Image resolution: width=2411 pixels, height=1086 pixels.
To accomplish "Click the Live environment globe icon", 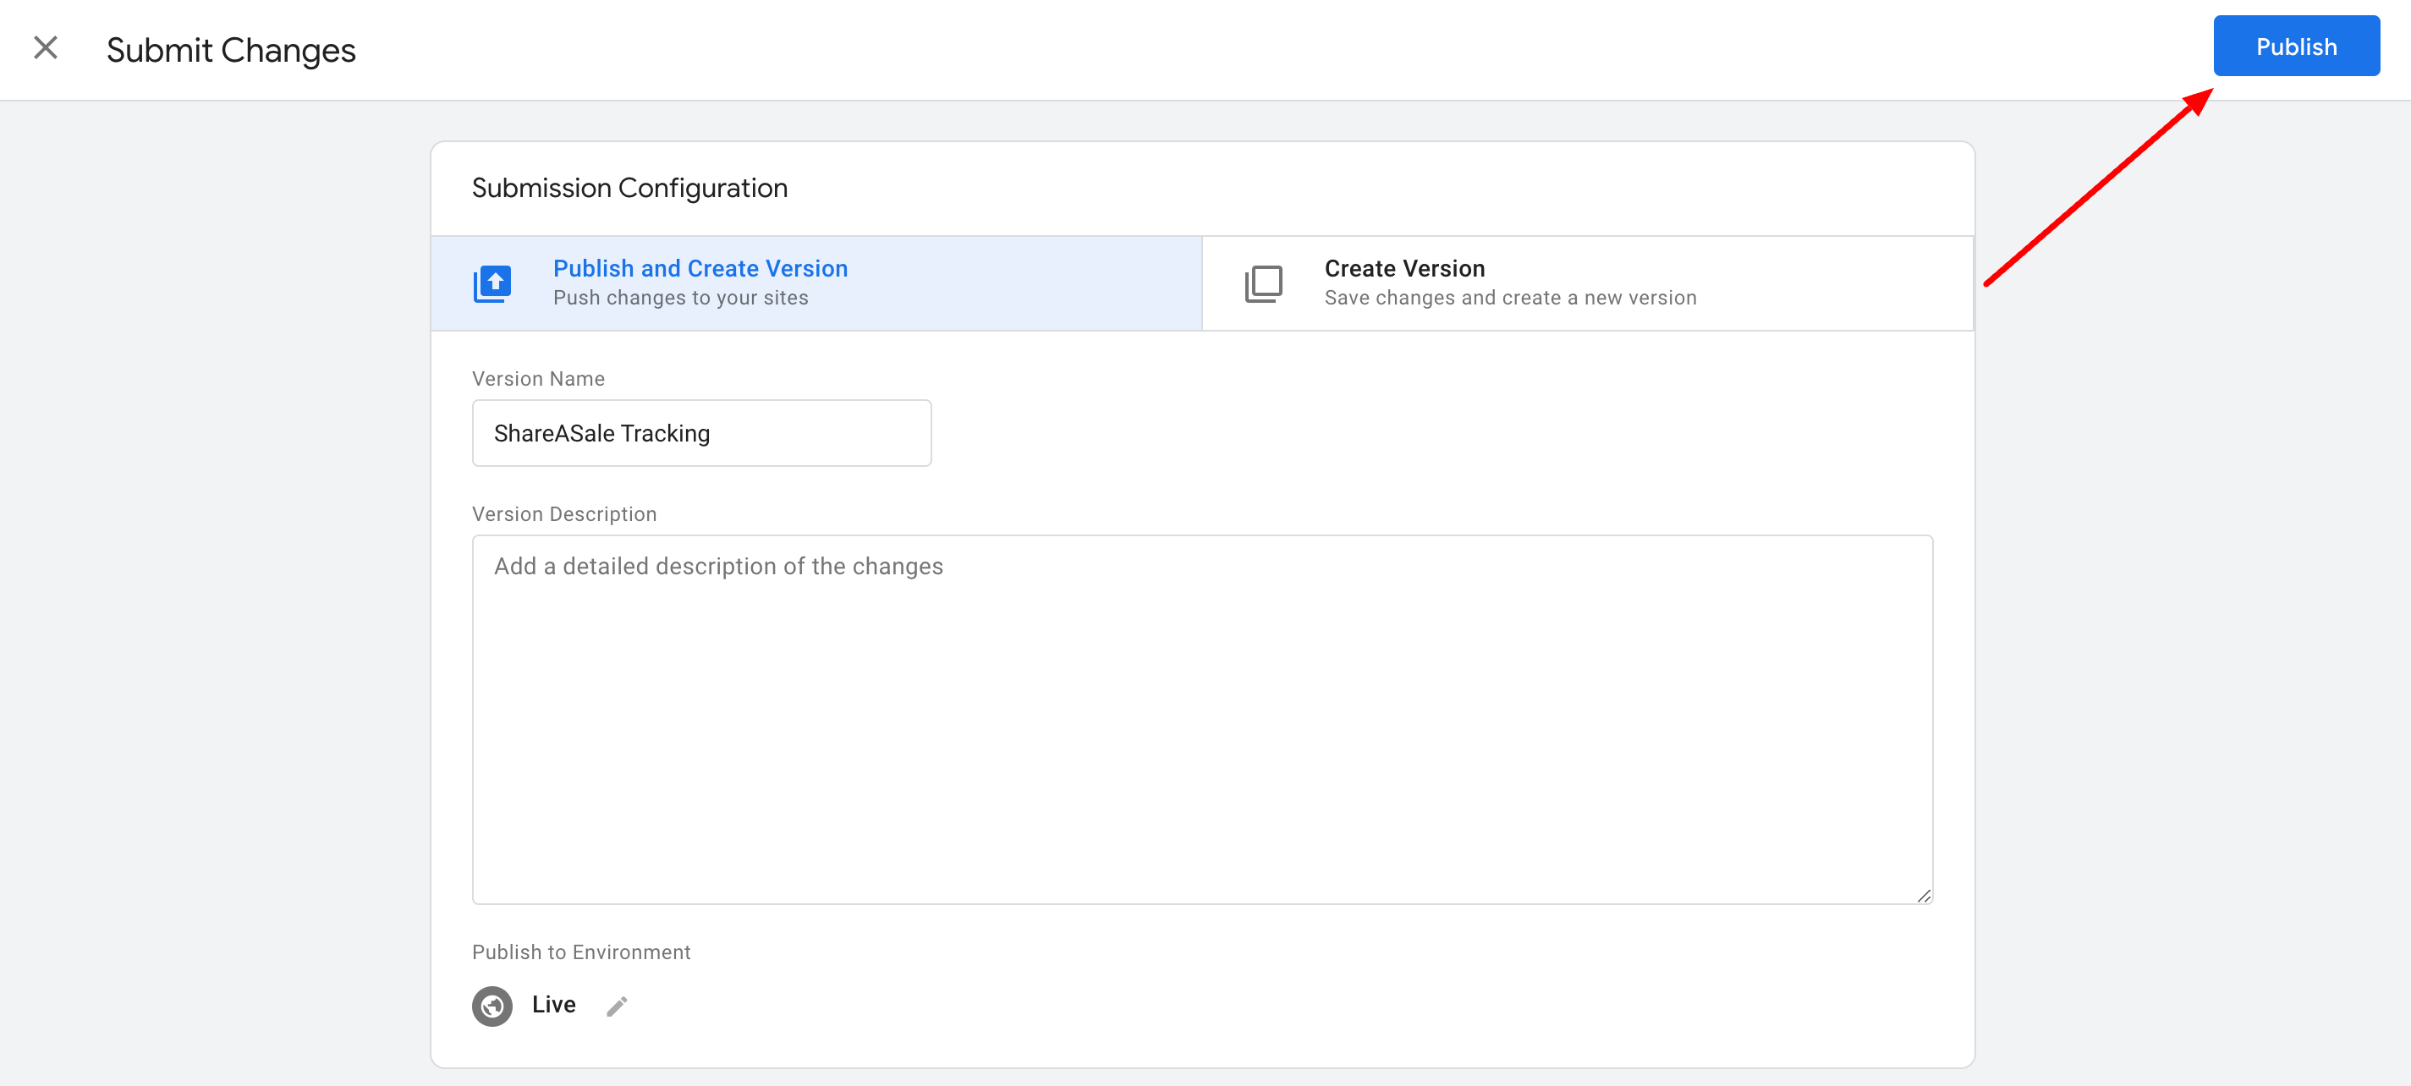I will coord(492,1006).
